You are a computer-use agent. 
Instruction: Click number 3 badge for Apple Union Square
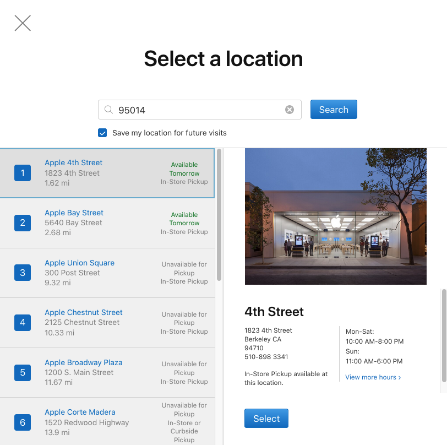23,273
